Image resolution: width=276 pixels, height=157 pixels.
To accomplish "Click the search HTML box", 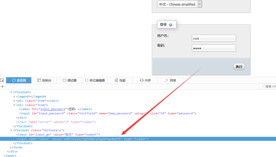I will [x=268, y=87].
